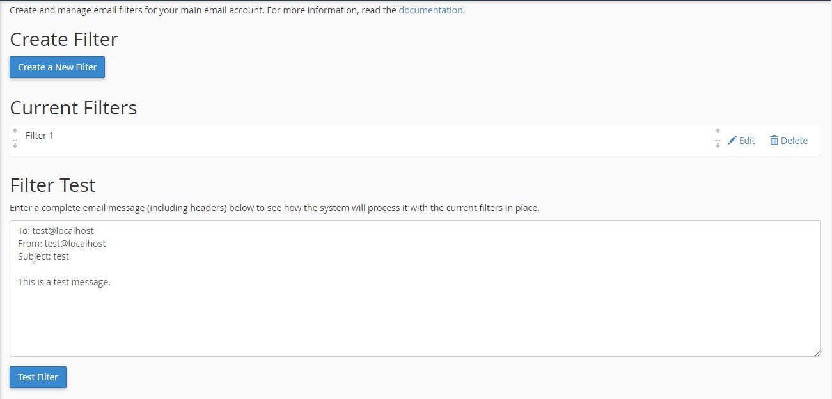Place cursor on the "To: test@localhost" line
Viewport: 832px width, 399px height.
click(56, 231)
